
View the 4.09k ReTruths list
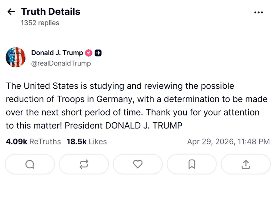33,142
